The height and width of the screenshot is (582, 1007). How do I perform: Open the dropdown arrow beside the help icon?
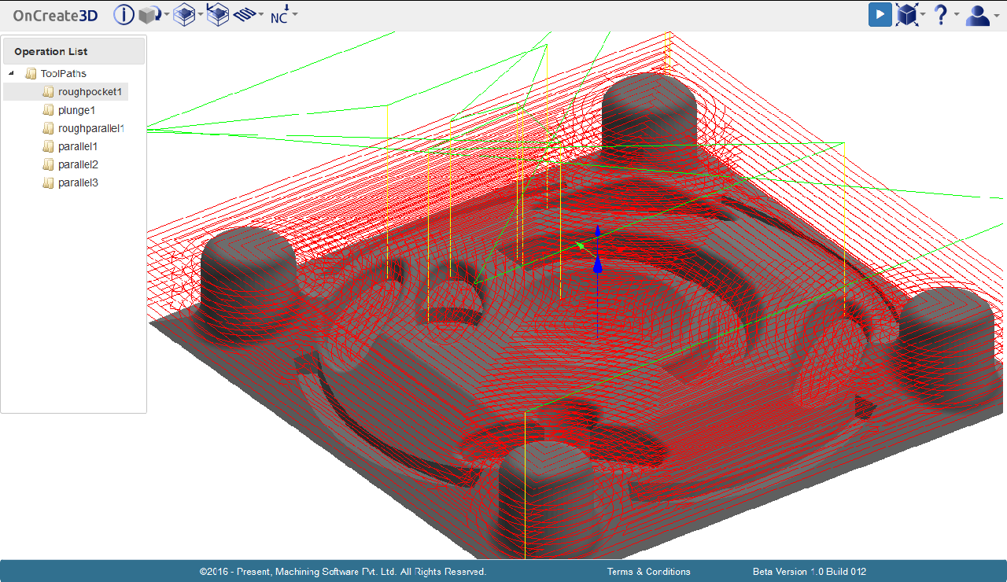coord(957,15)
